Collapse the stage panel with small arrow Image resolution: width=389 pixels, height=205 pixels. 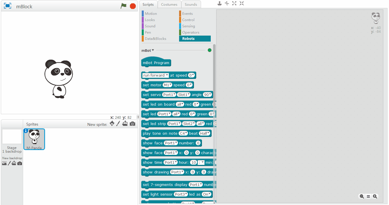pos(138,117)
